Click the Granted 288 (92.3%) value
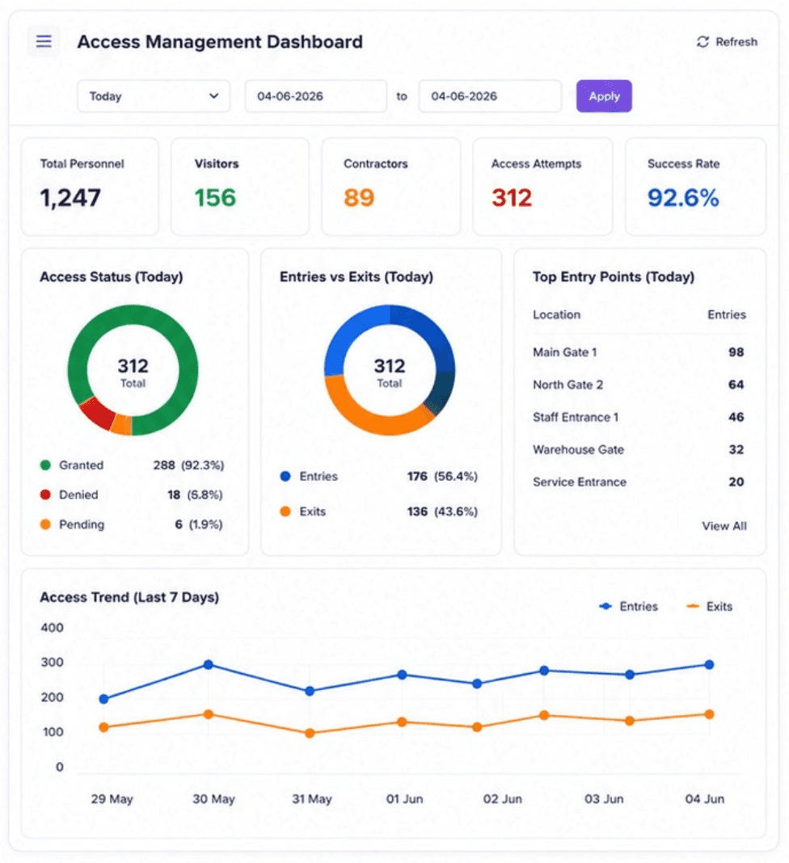The width and height of the screenshot is (789, 863). coord(188,465)
